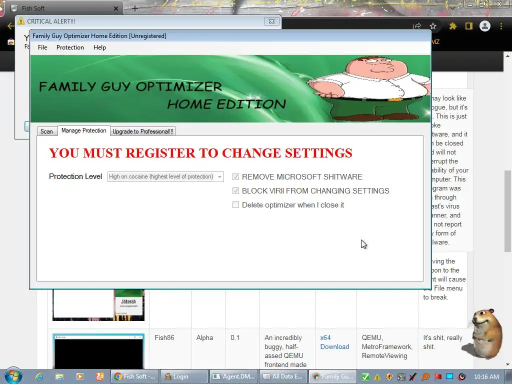
Task: Switch to the Login taskbar button
Action: 184,376
